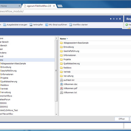The image size is (131, 131).
Task: Click the Willkommen.doc file icon
Action: pyautogui.click(x=61, y=84)
